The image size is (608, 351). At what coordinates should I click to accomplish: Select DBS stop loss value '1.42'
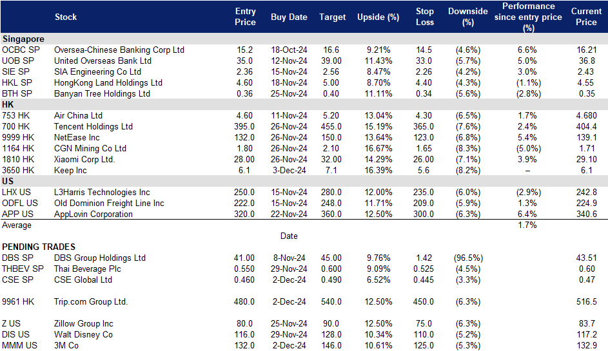pyautogui.click(x=424, y=258)
